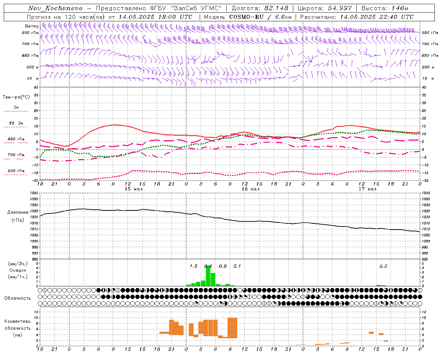Click 'Прогноз на 120 часа(ов)' forecast text
The image size is (440, 352).
(66, 17)
